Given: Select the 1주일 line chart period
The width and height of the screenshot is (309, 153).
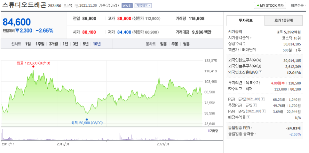Looking at the screenshot, I should pyautogui.click(x=40, y=44).
